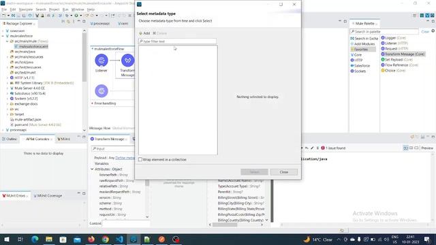Image resolution: width=436 pixels, height=245 pixels.
Task: Select Choice (Core) in palette
Action: click(x=393, y=71)
